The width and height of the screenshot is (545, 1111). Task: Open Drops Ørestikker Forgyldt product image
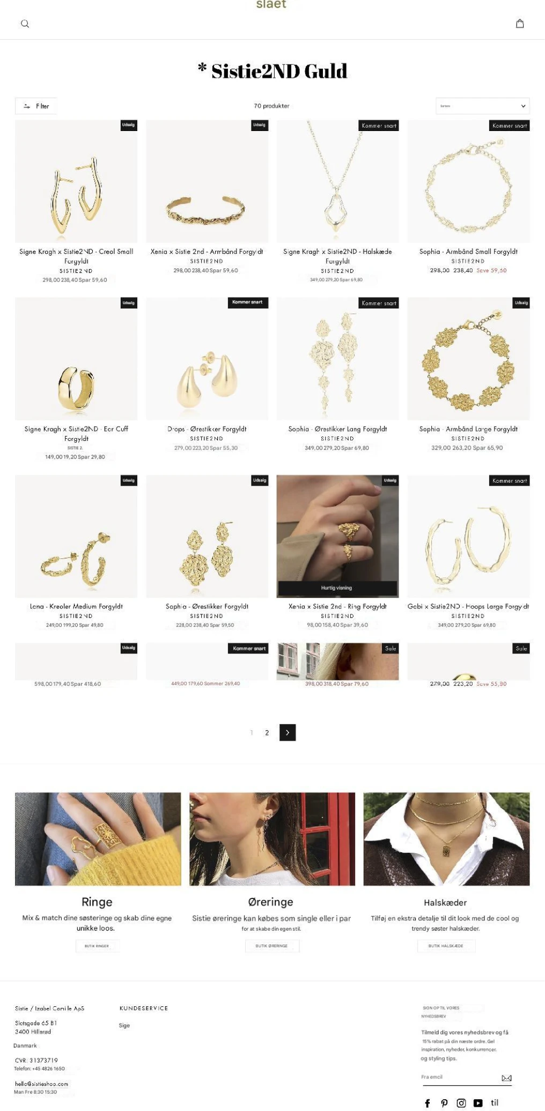pyautogui.click(x=207, y=359)
